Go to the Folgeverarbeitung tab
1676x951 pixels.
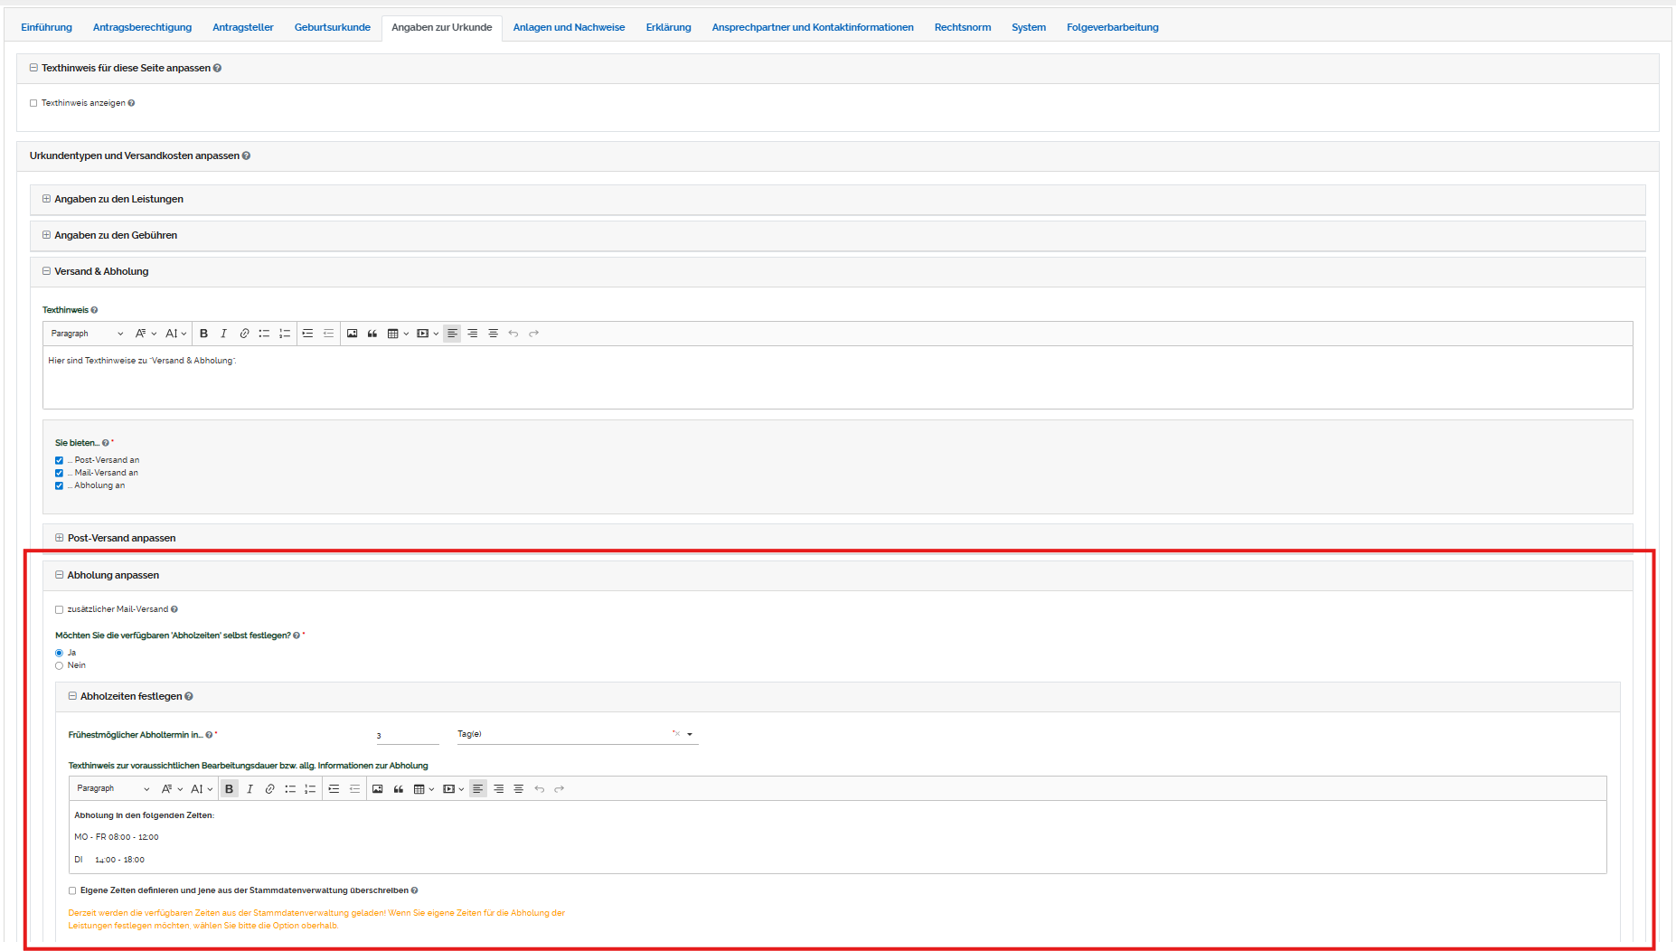tap(1112, 27)
